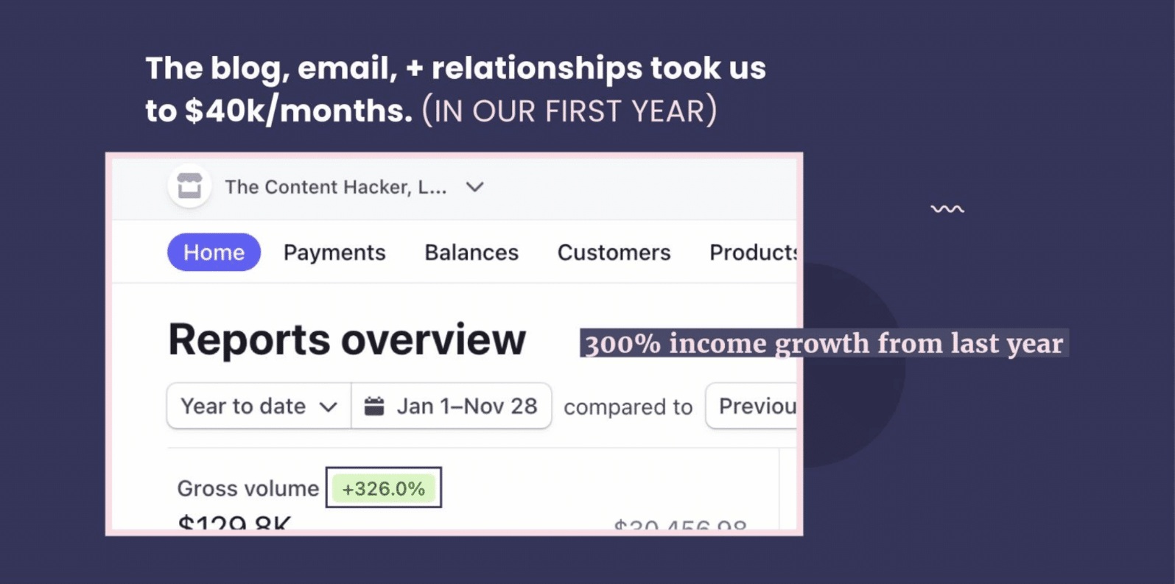Open the Previous period comparison dropdown
This screenshot has width=1175, height=584.
[x=751, y=406]
